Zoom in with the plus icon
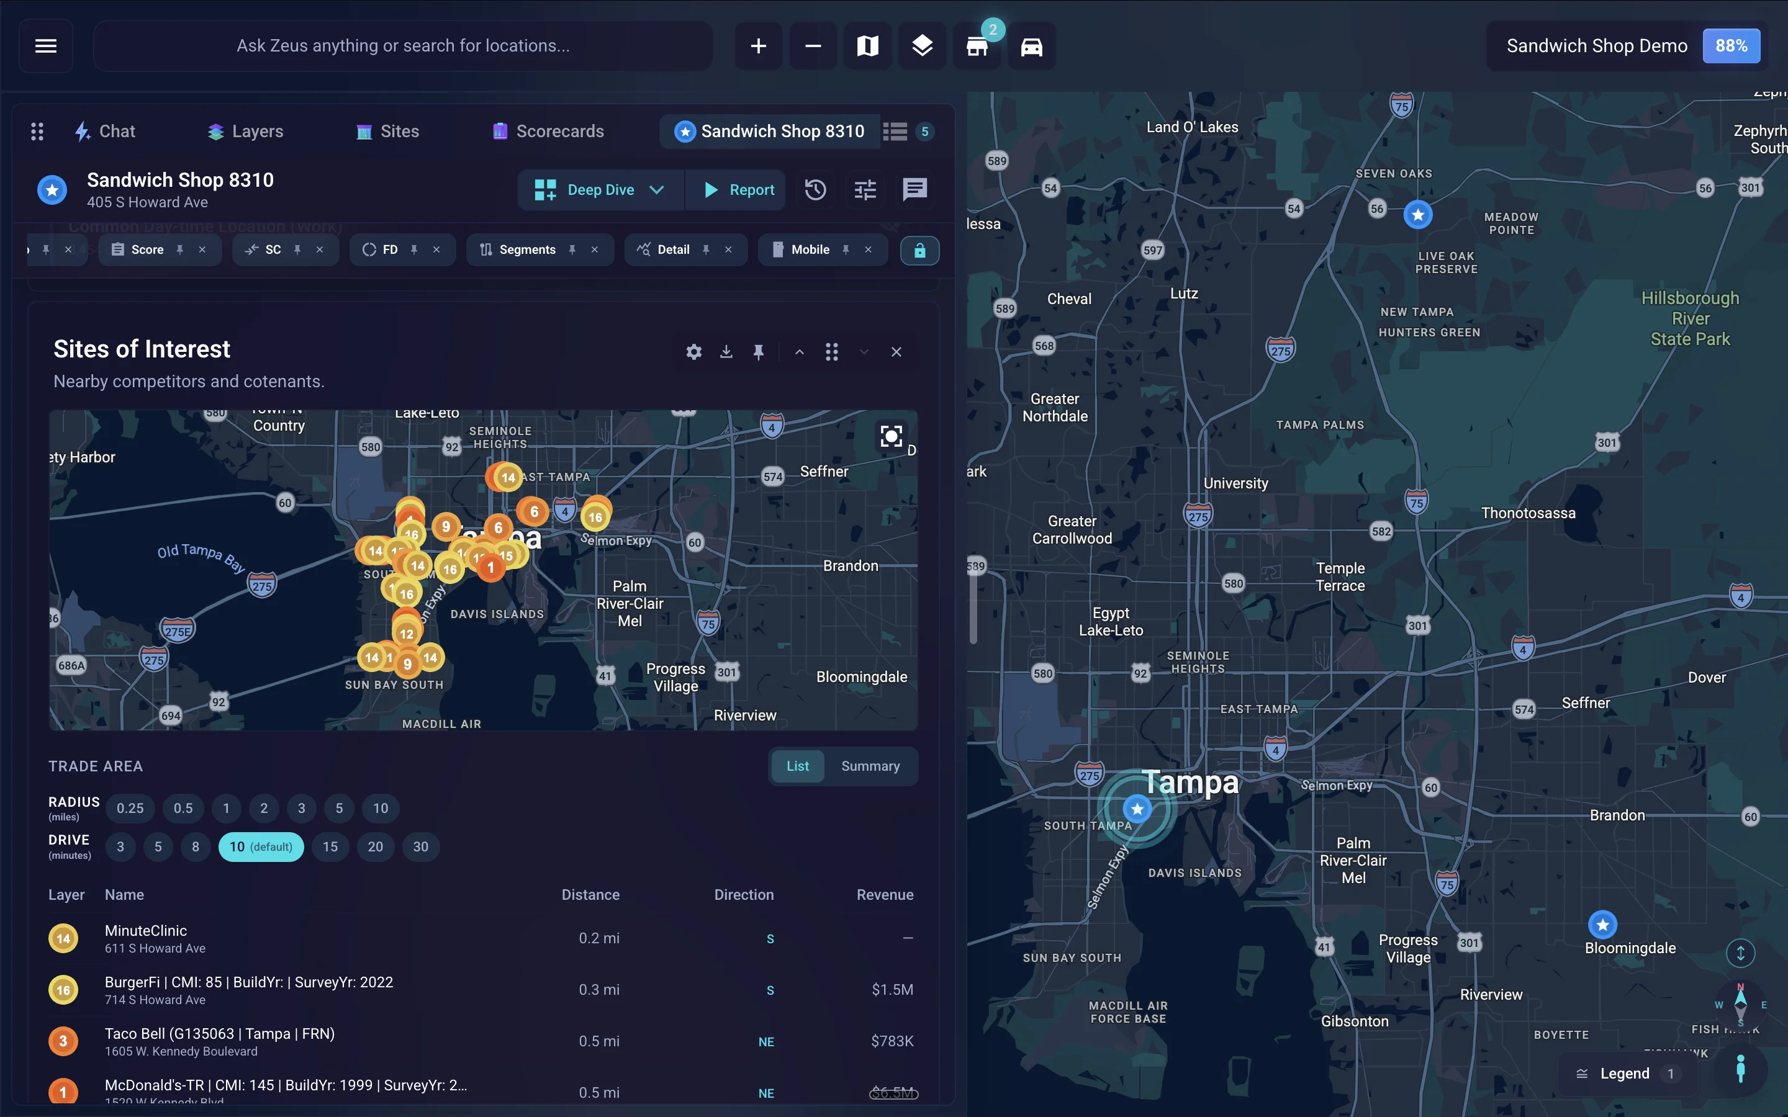The image size is (1788, 1117). 758,46
